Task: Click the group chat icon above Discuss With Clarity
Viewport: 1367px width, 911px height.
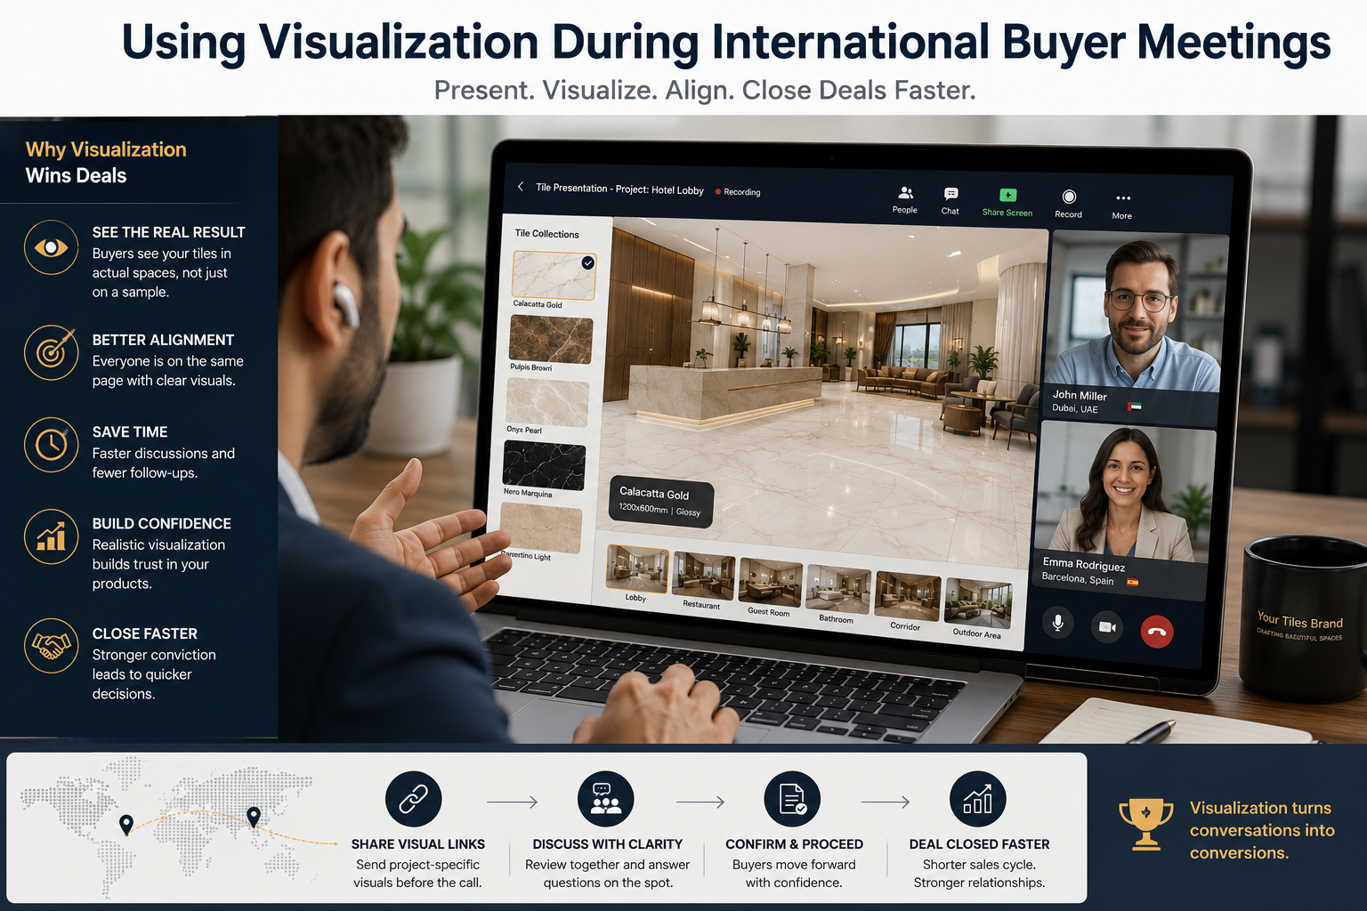Action: point(606,799)
